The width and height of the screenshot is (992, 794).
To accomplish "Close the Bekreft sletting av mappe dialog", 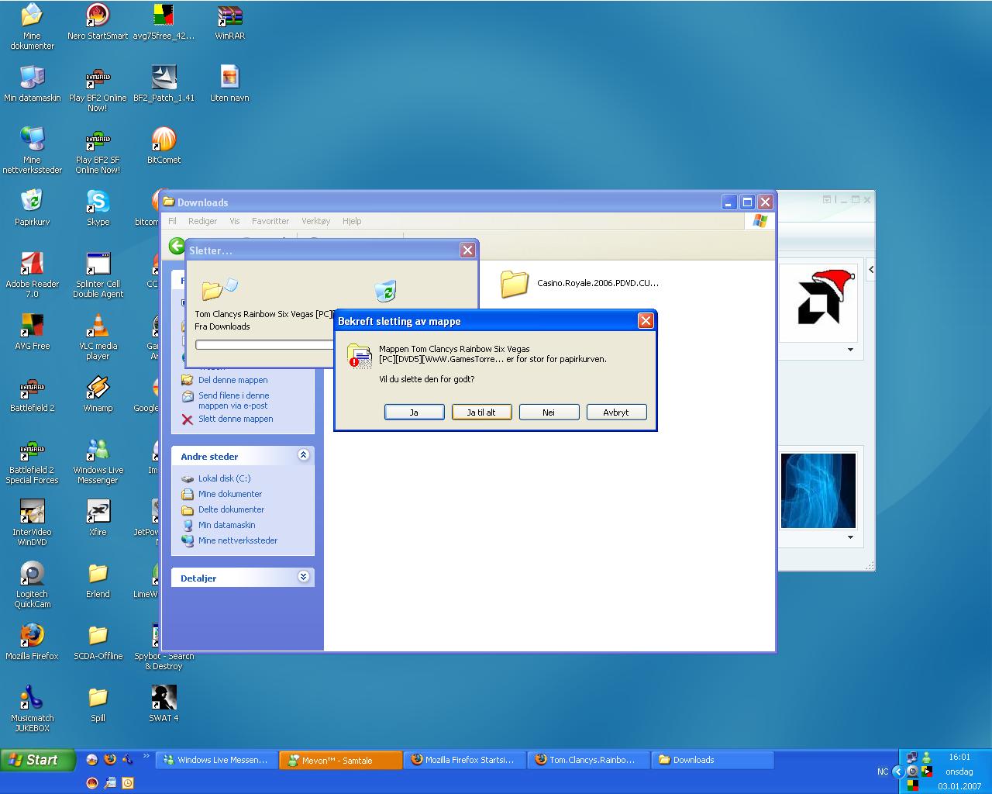I will click(x=646, y=321).
